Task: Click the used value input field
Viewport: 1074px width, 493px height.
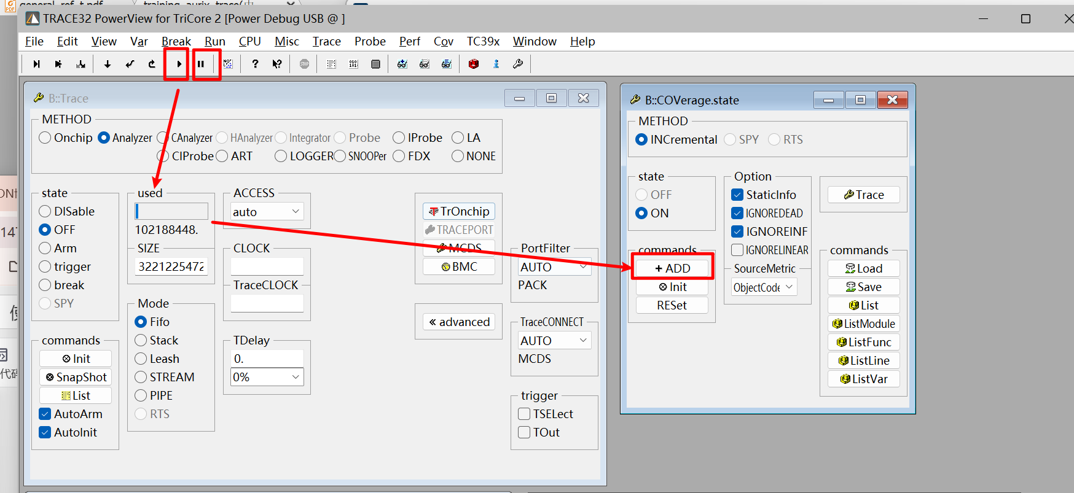Action: click(171, 211)
